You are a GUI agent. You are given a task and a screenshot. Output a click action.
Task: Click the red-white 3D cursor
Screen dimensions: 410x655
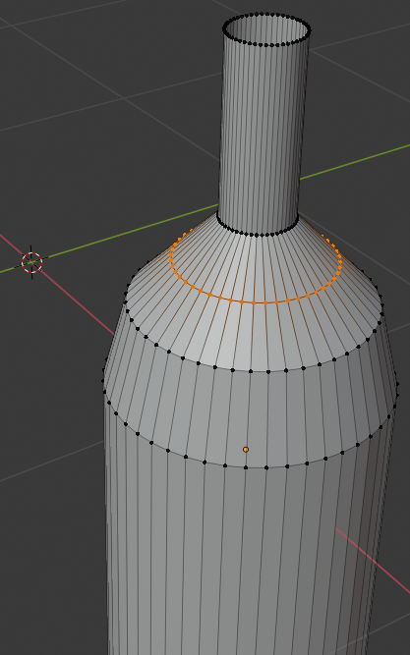31,262
